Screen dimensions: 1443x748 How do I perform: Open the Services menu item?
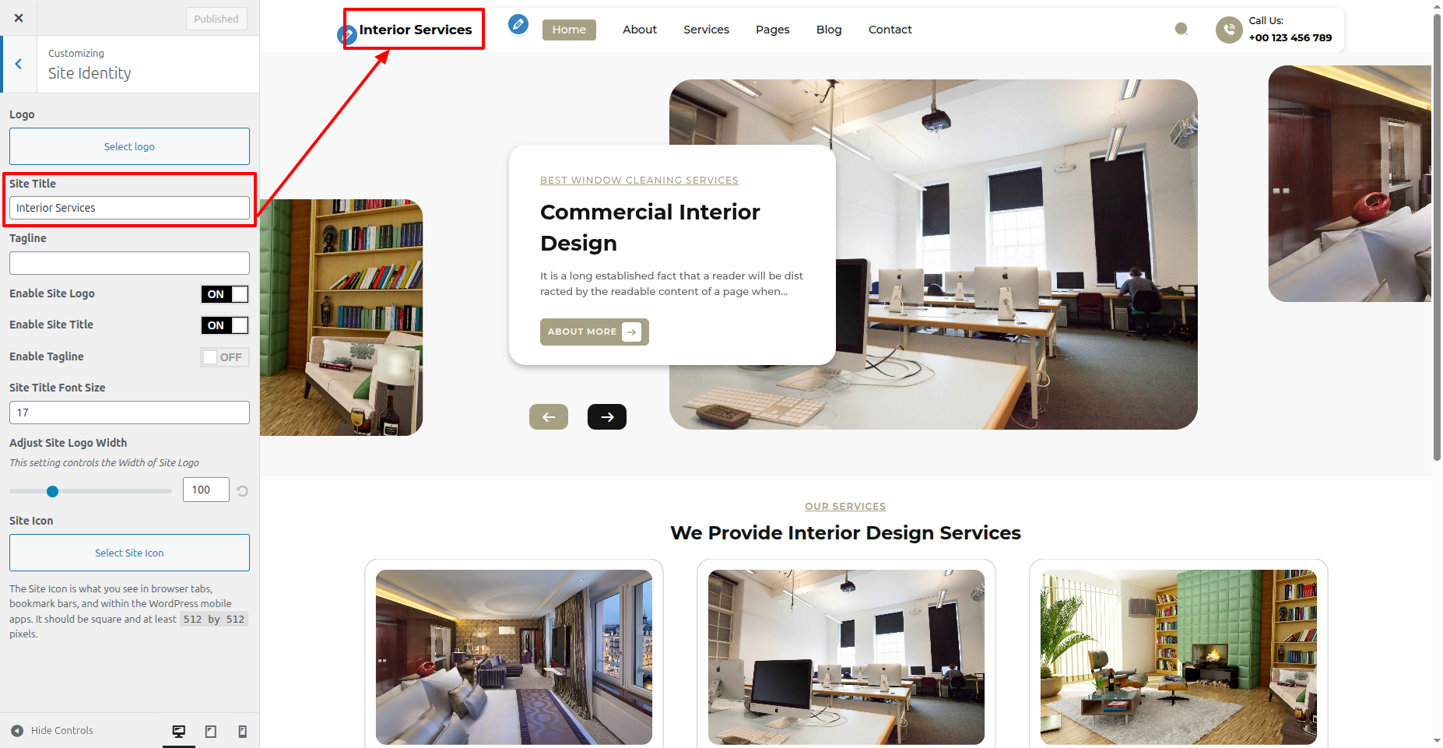tap(706, 30)
